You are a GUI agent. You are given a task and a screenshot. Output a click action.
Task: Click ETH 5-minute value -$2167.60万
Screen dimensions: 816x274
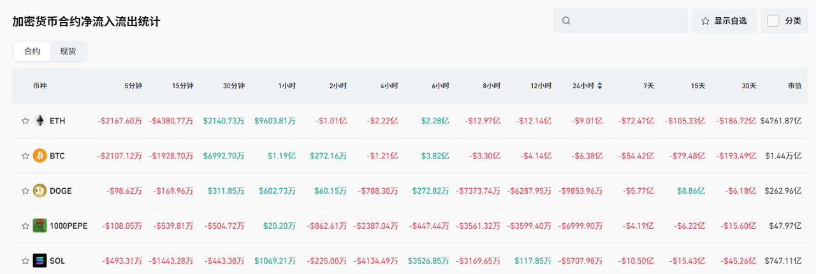[x=119, y=121]
